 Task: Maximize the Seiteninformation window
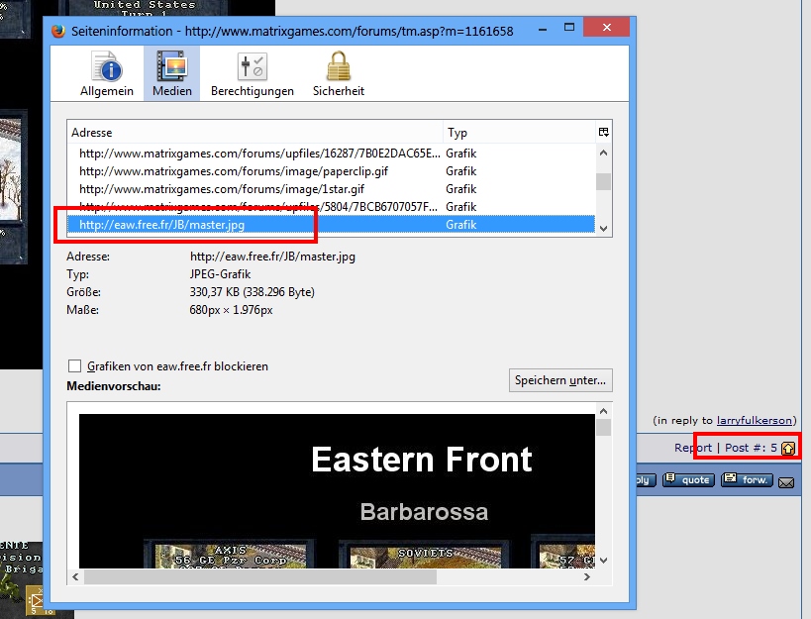pos(569,28)
